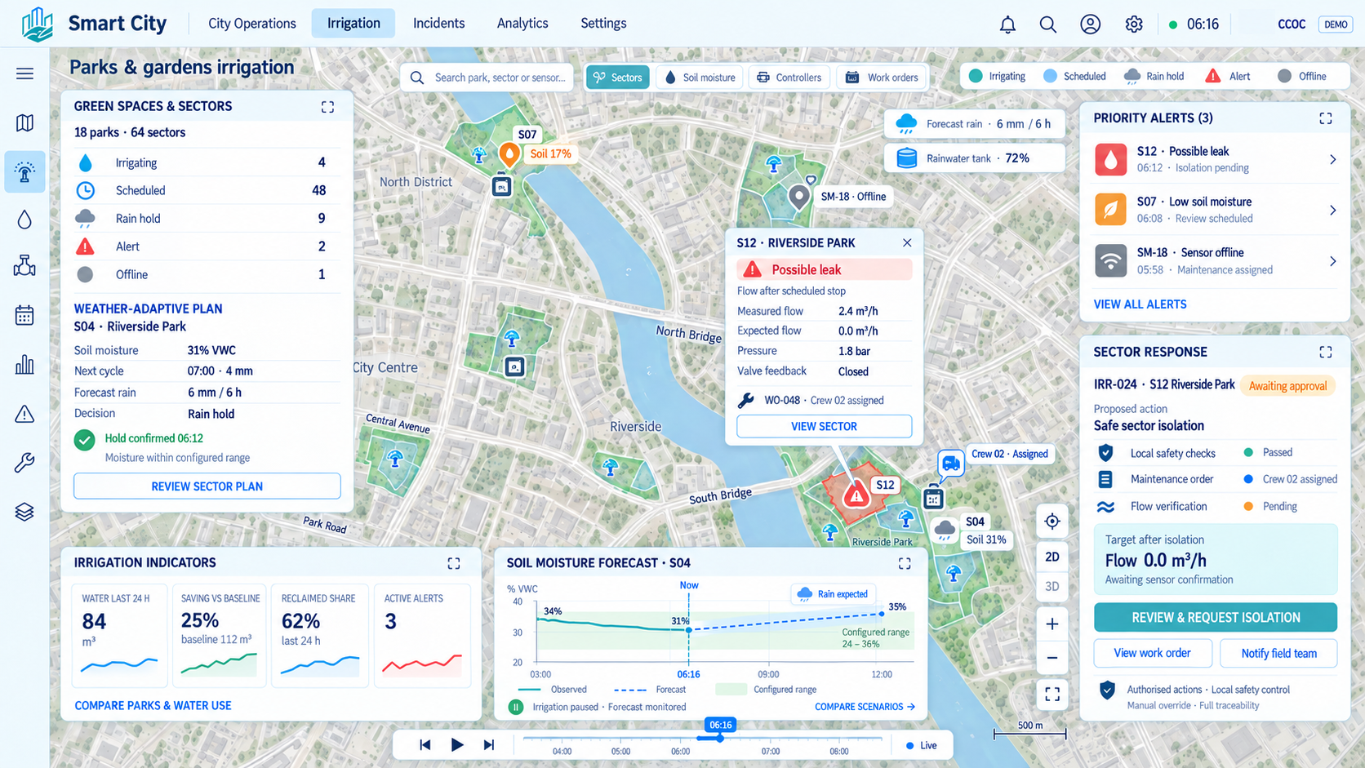Open Compare Parks & Water Use link
Image resolution: width=1365 pixels, height=768 pixels.
pos(153,706)
